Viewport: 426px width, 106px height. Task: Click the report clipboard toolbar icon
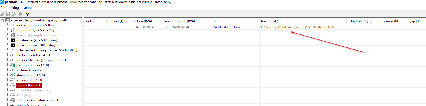21,14
